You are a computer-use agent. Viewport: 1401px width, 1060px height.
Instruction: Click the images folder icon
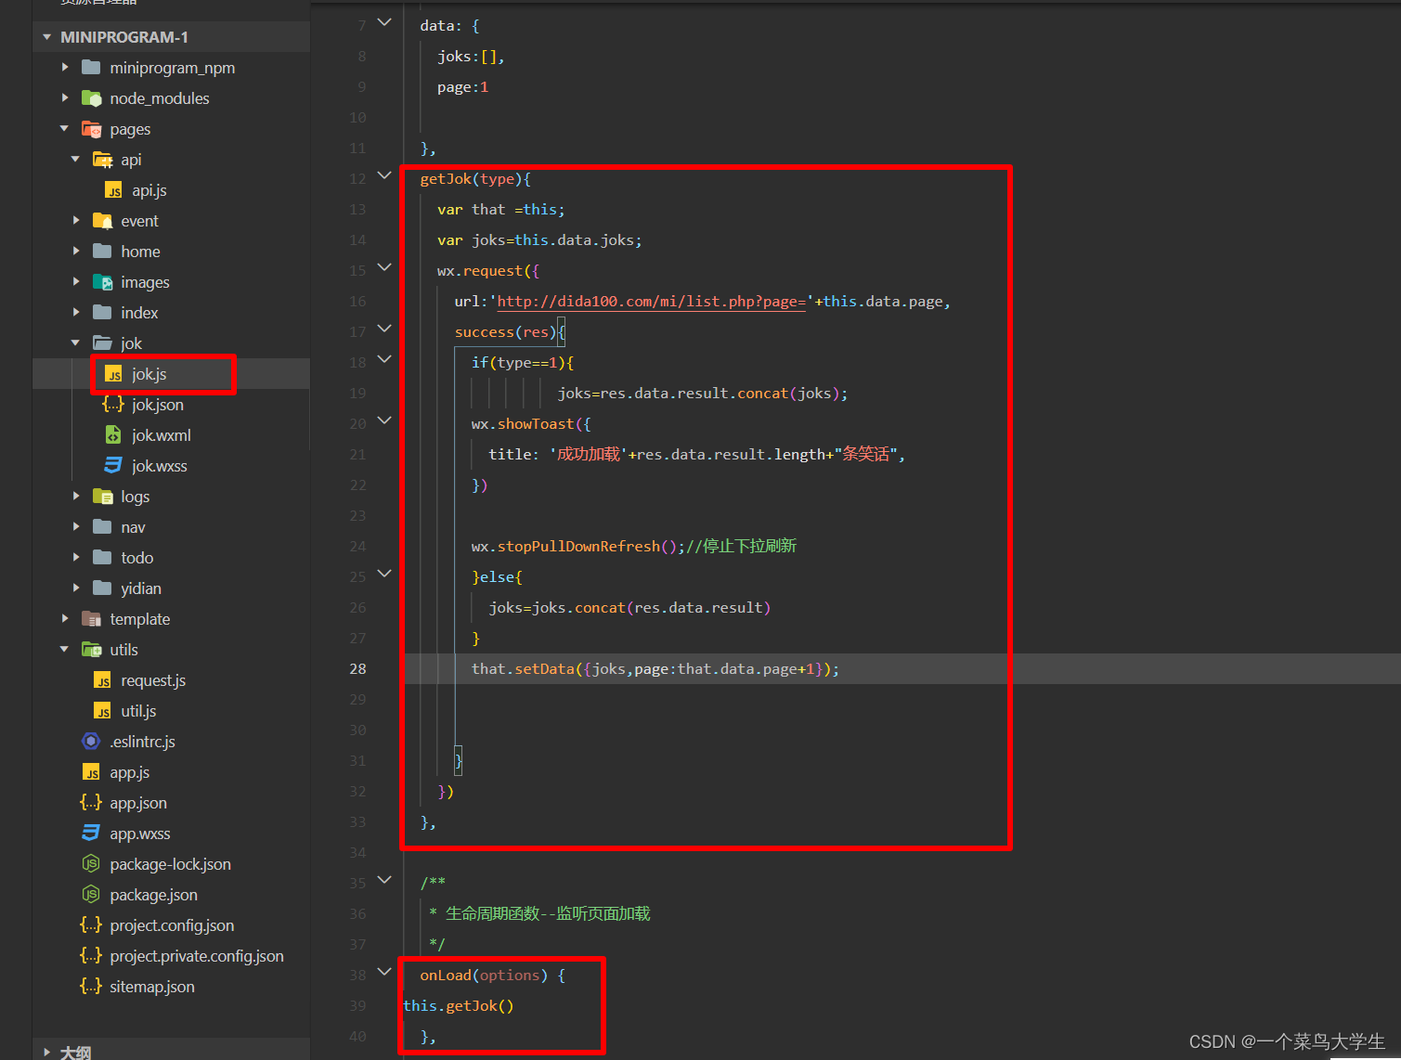(103, 282)
